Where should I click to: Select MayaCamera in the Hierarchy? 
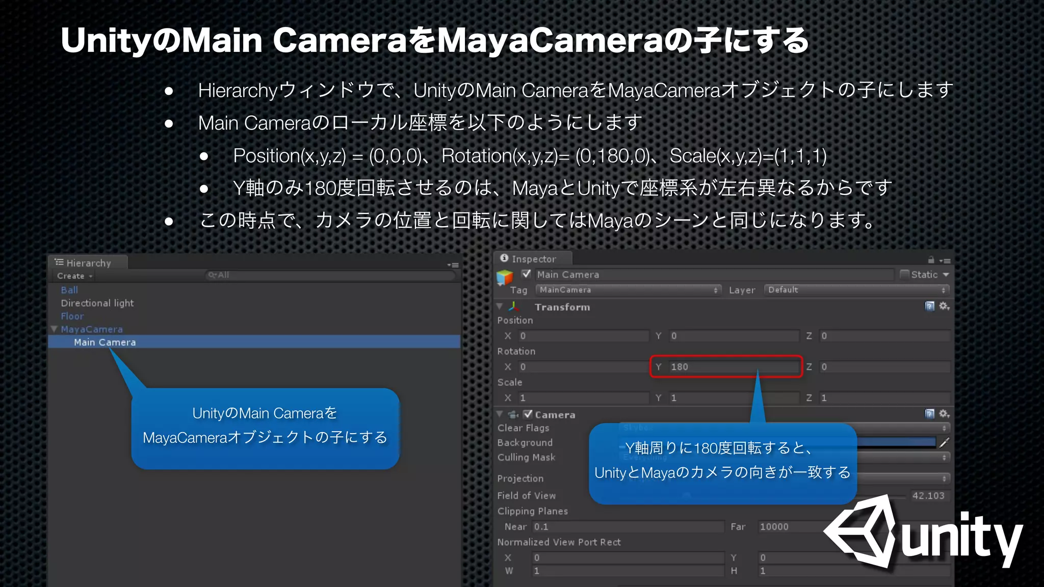point(92,330)
